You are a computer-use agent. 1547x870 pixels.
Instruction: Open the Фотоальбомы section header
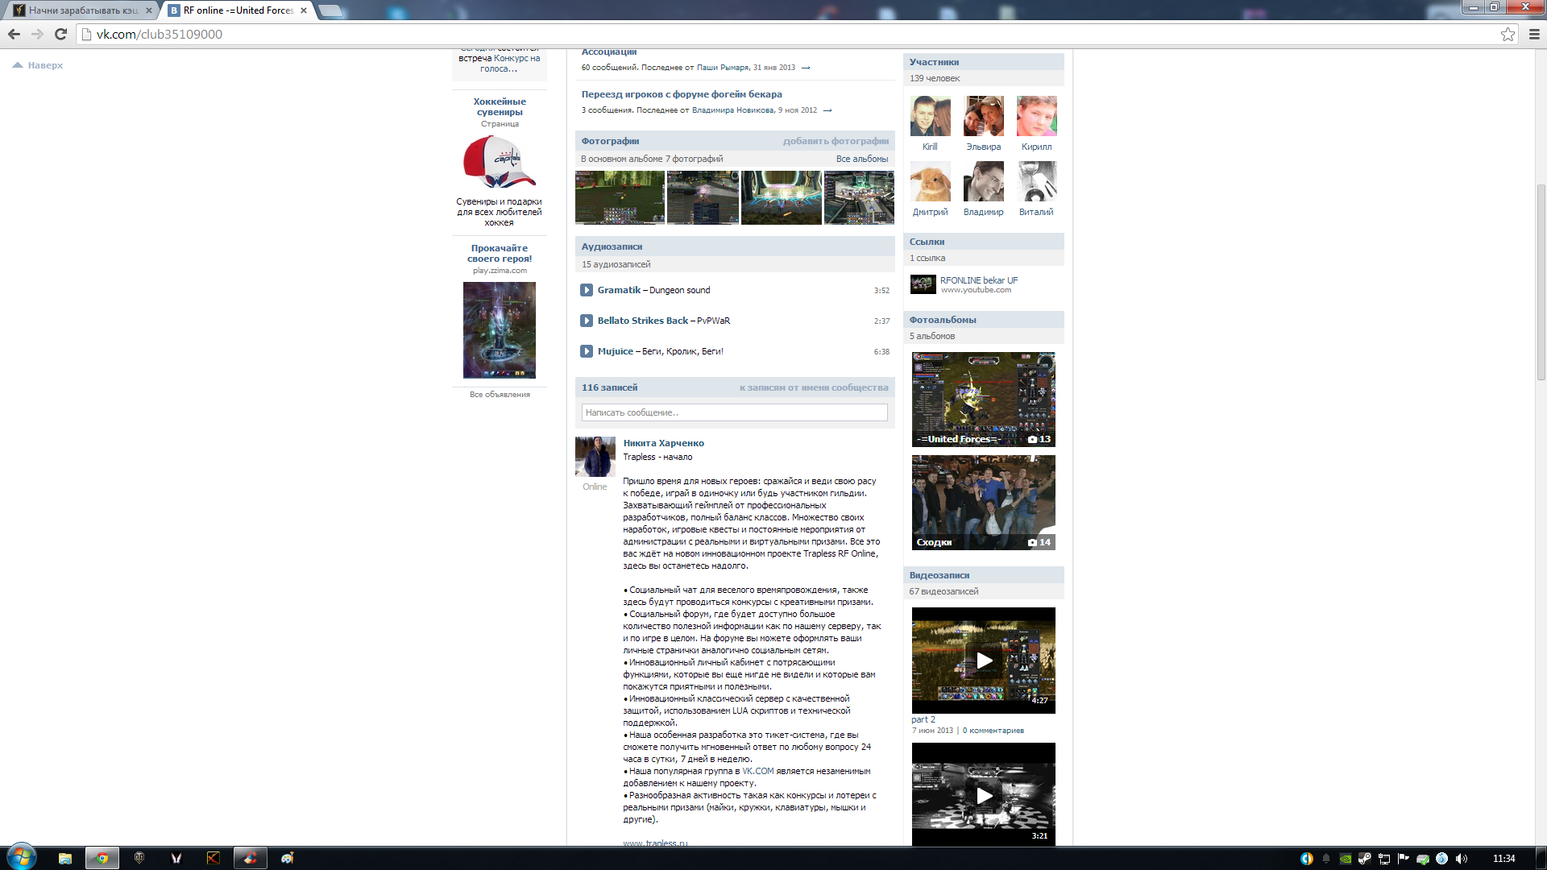(983, 320)
